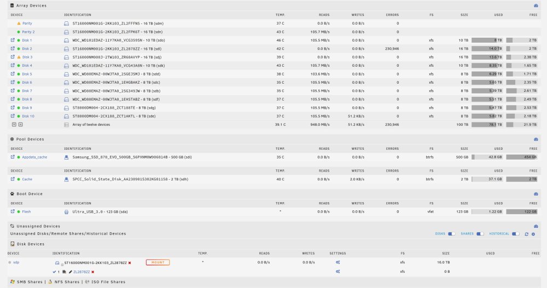Open device settings cogs for sdp
The width and height of the screenshot is (547, 288).
[x=337, y=262]
